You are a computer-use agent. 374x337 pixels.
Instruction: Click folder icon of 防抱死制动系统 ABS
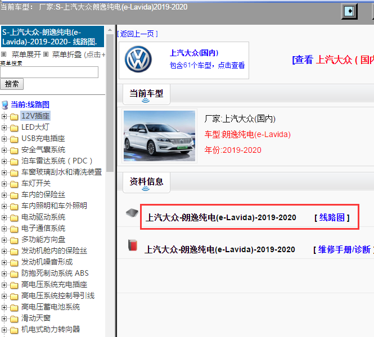pos(14,274)
